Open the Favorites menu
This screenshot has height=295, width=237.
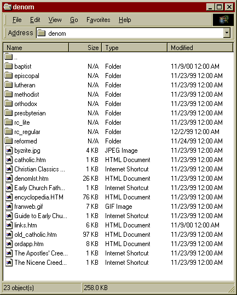(99, 20)
